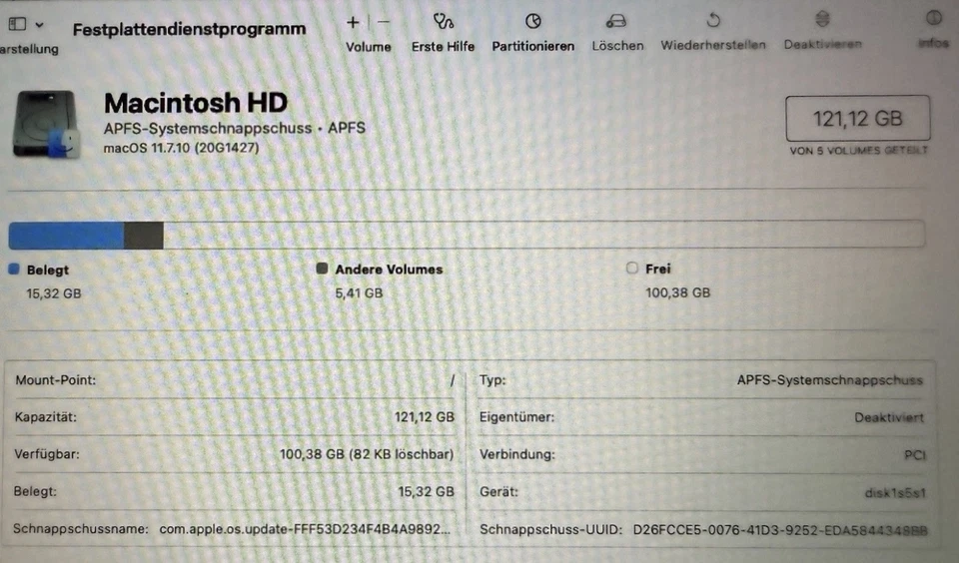Click the Schnappschussname label
Image resolution: width=959 pixels, height=563 pixels.
point(81,529)
